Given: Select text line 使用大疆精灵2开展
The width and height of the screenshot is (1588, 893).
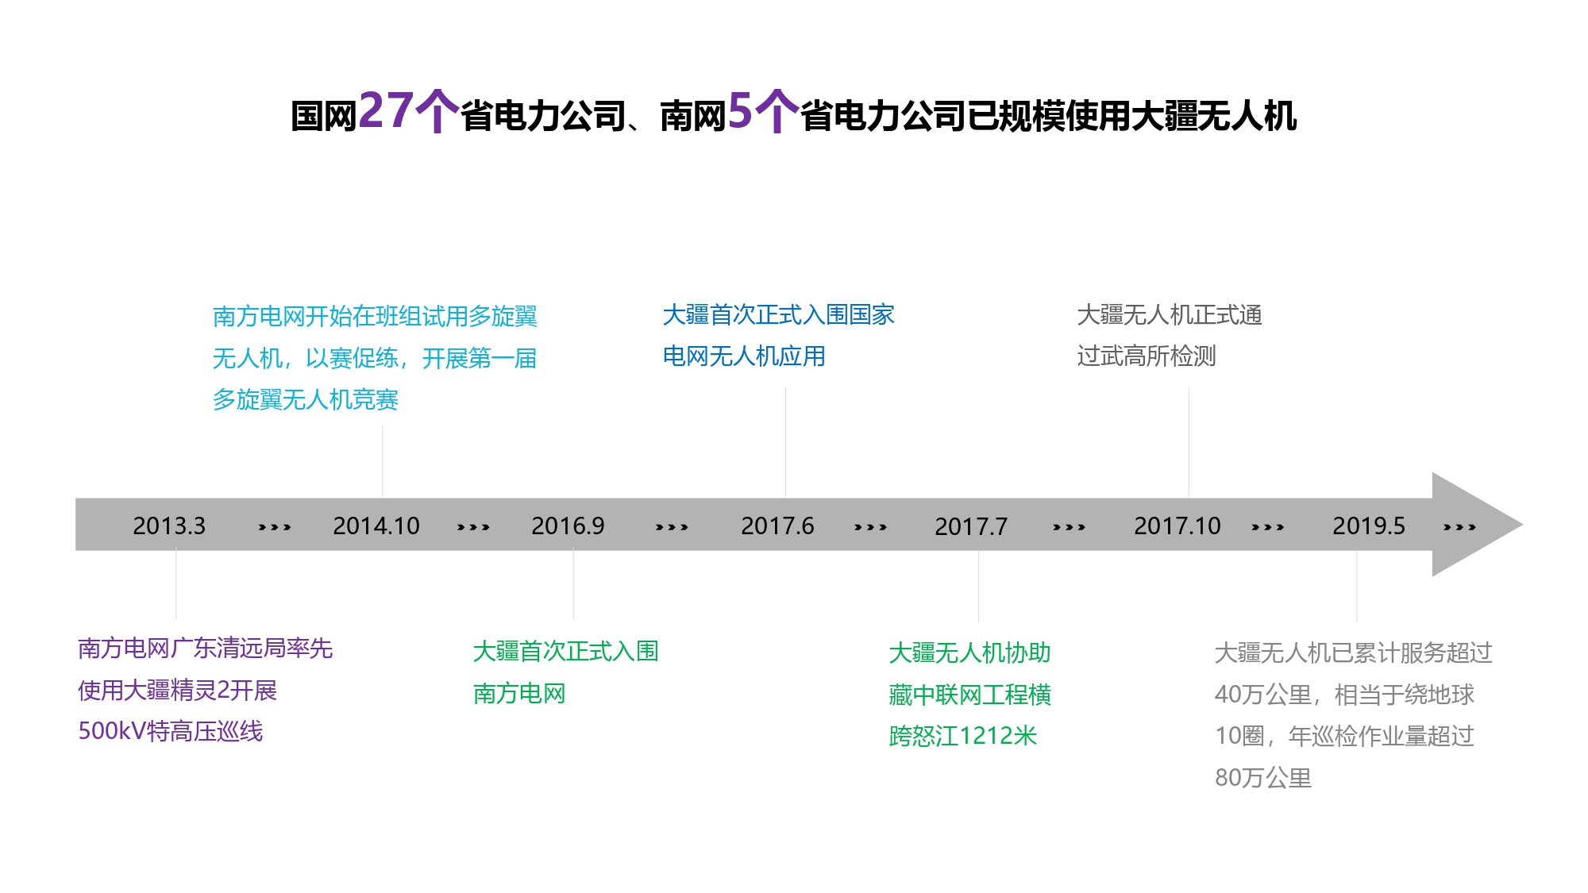Looking at the screenshot, I should click(177, 690).
